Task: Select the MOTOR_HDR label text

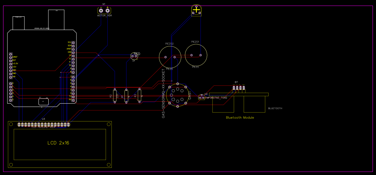Action: 105,15
